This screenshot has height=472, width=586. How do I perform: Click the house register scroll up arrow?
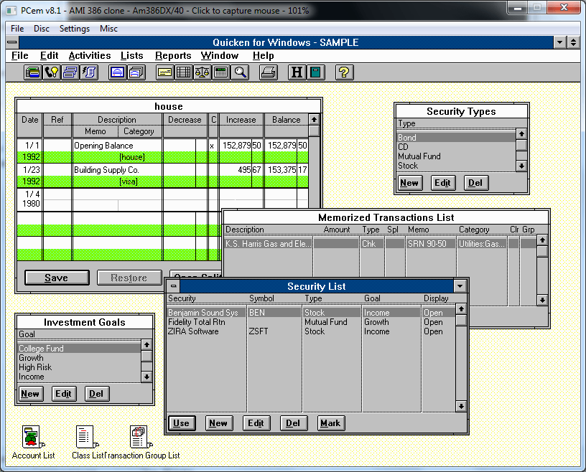pos(314,120)
